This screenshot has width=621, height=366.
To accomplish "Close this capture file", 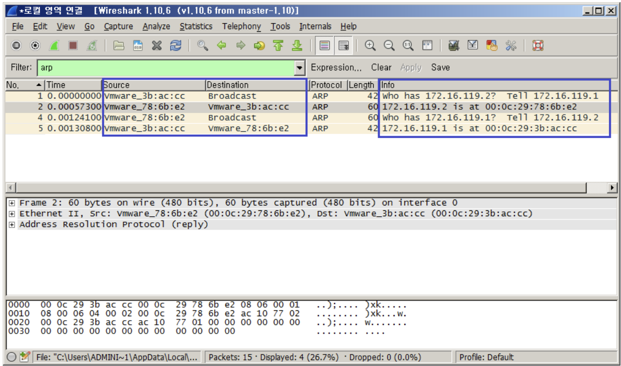I will (157, 45).
